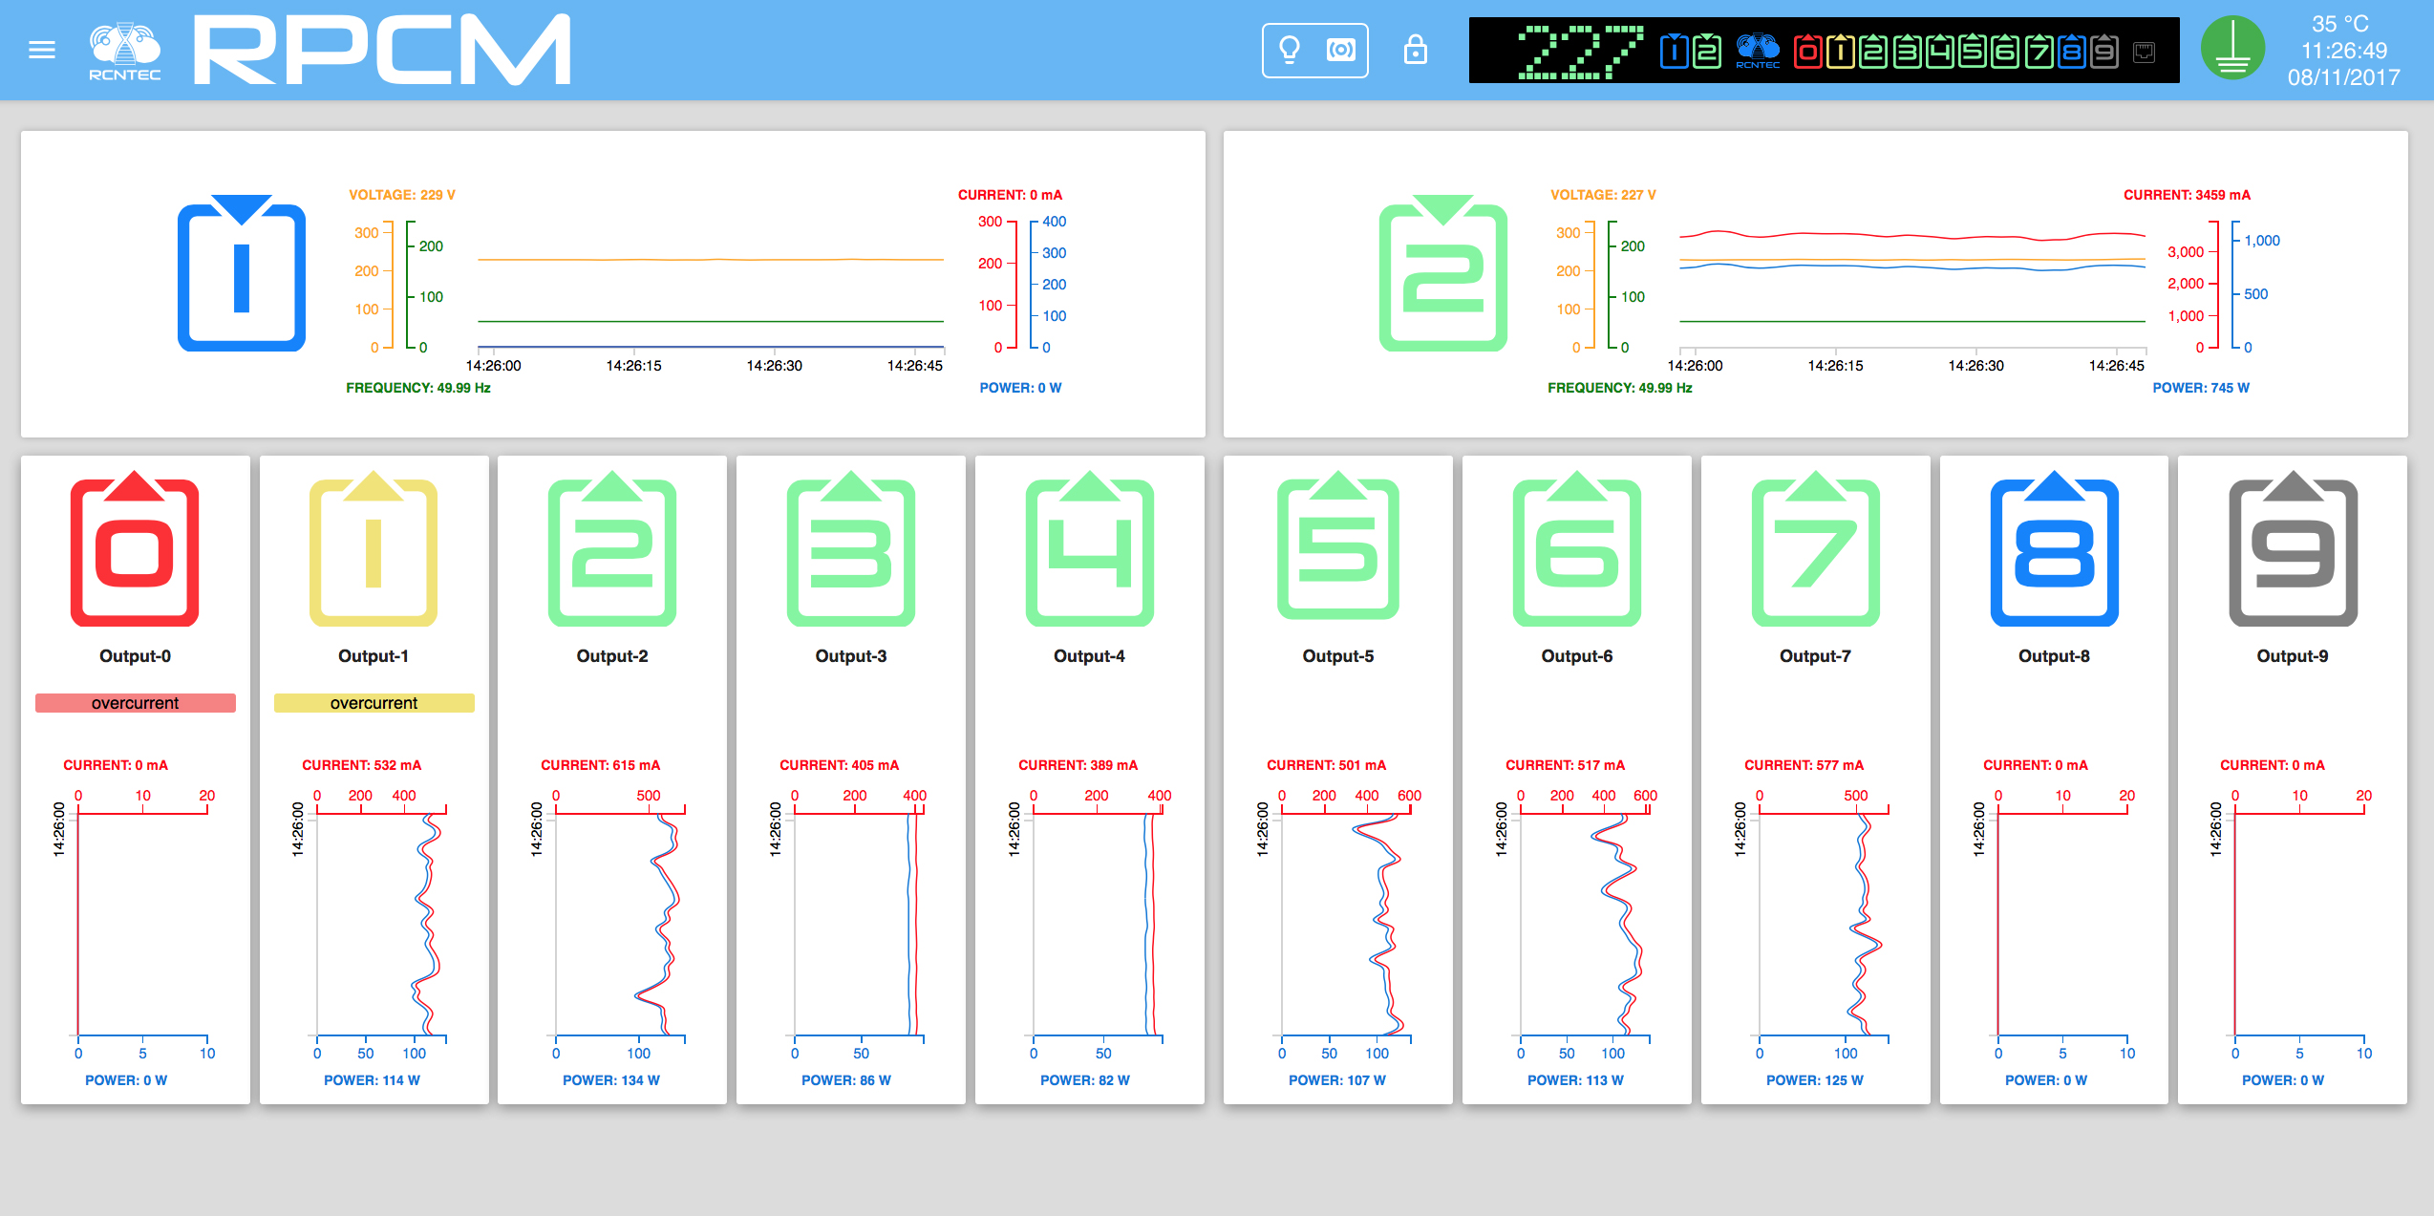Toggle the yellow Output-1 icon
Viewport: 2434px width, 1216px height.
pos(374,548)
